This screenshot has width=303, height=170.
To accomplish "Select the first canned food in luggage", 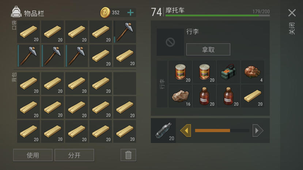I will (180, 72).
